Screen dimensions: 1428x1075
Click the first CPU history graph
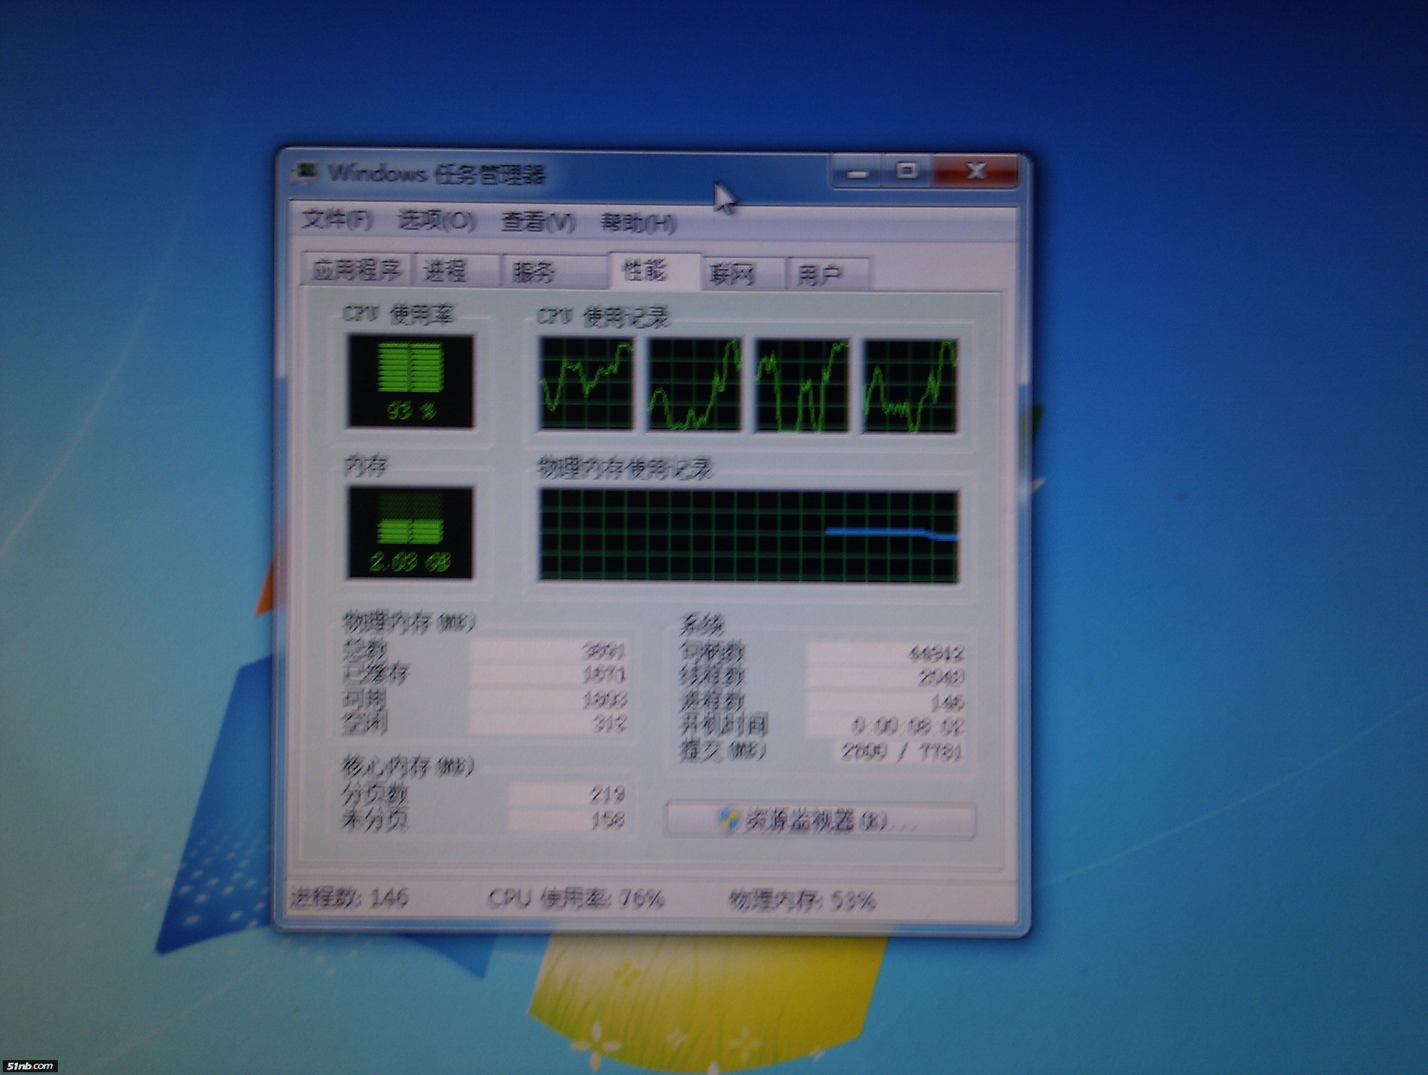pos(586,384)
